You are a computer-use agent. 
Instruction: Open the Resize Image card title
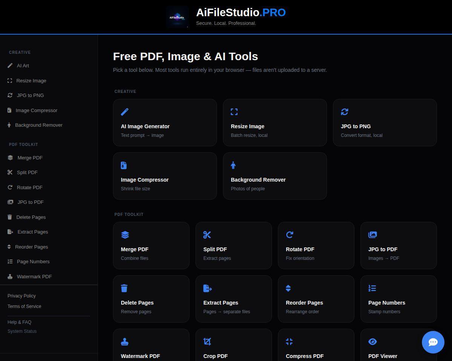click(x=247, y=126)
